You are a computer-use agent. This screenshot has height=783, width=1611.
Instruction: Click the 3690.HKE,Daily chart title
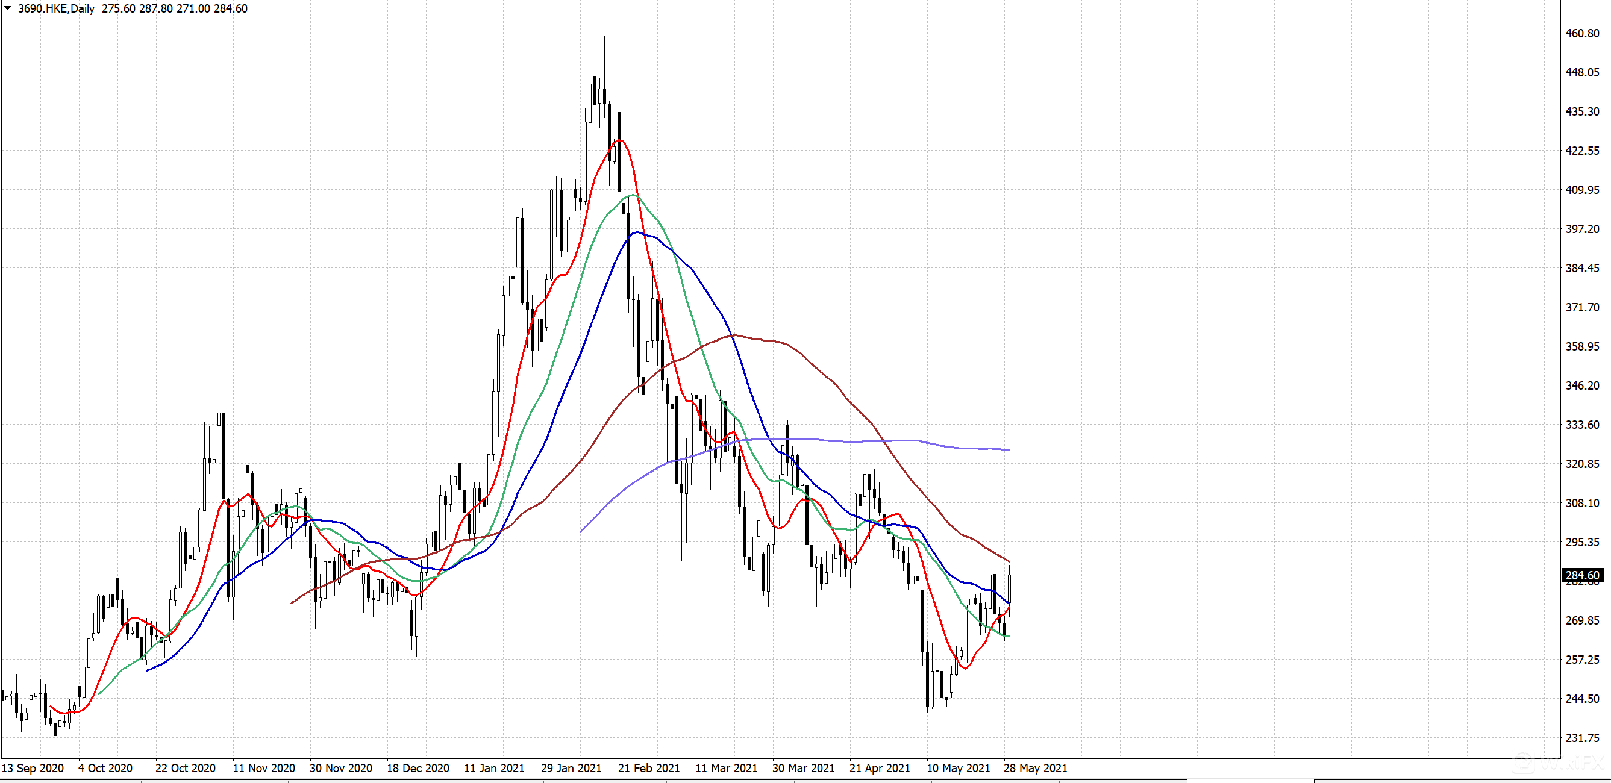point(56,9)
